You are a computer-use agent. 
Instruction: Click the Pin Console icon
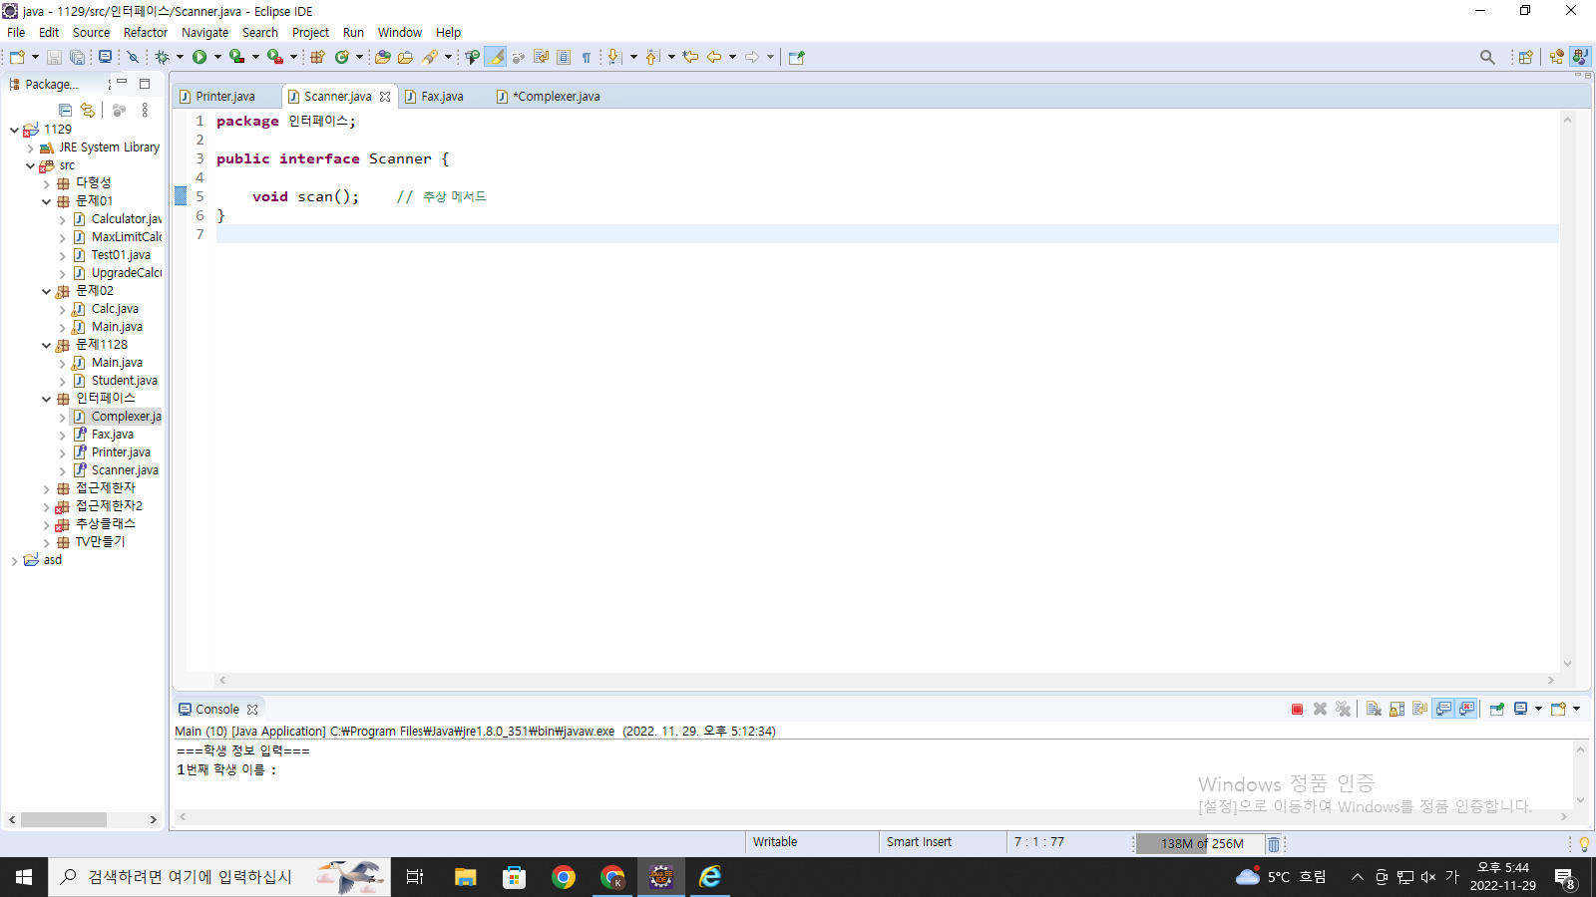click(1496, 709)
